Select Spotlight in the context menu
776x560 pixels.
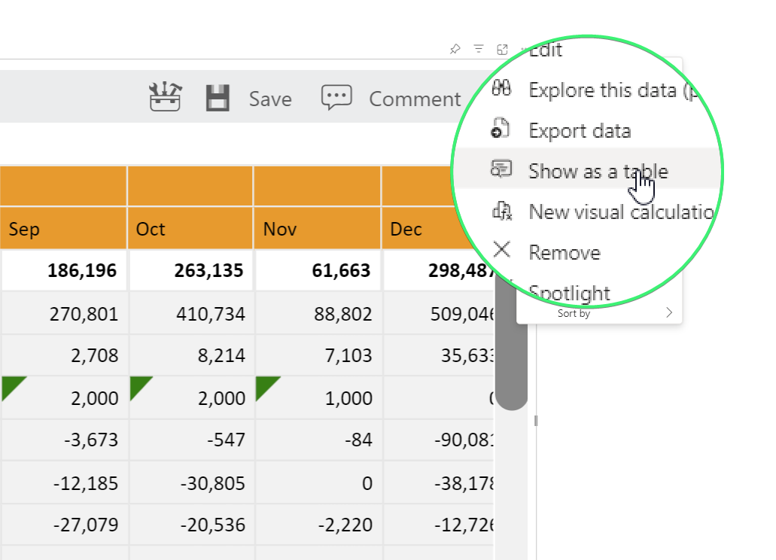click(x=569, y=292)
